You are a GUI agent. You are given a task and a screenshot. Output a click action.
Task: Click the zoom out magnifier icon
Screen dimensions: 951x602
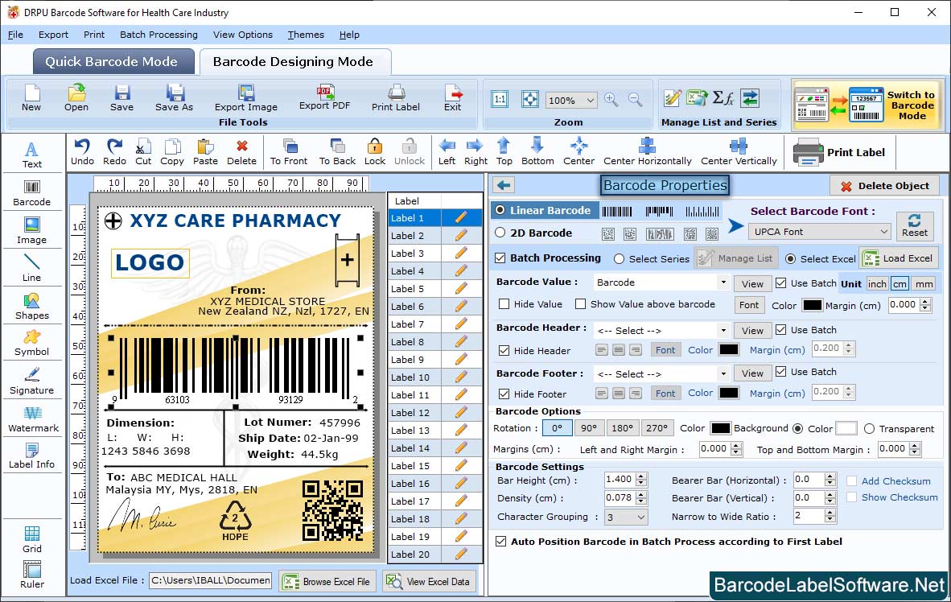point(635,100)
